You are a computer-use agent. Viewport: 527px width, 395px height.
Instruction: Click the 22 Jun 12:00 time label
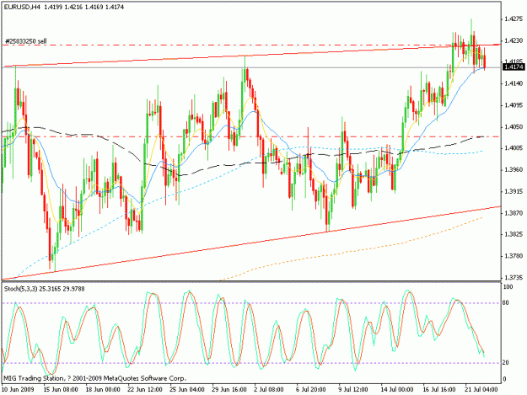point(145,390)
